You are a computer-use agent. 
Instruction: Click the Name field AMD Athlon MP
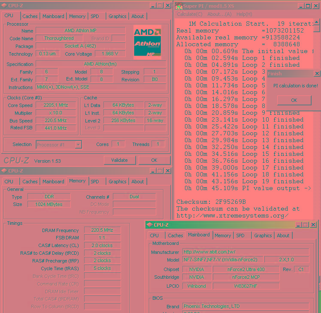(80, 30)
